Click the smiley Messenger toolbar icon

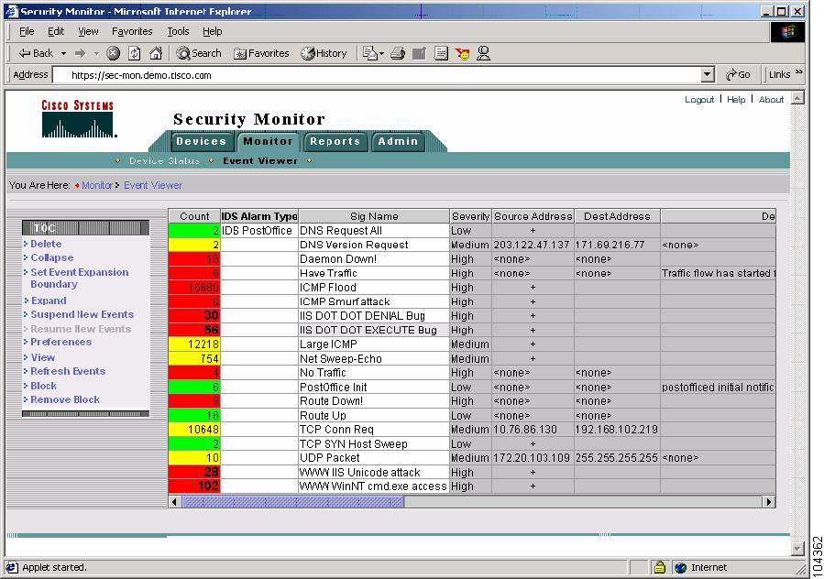click(463, 53)
